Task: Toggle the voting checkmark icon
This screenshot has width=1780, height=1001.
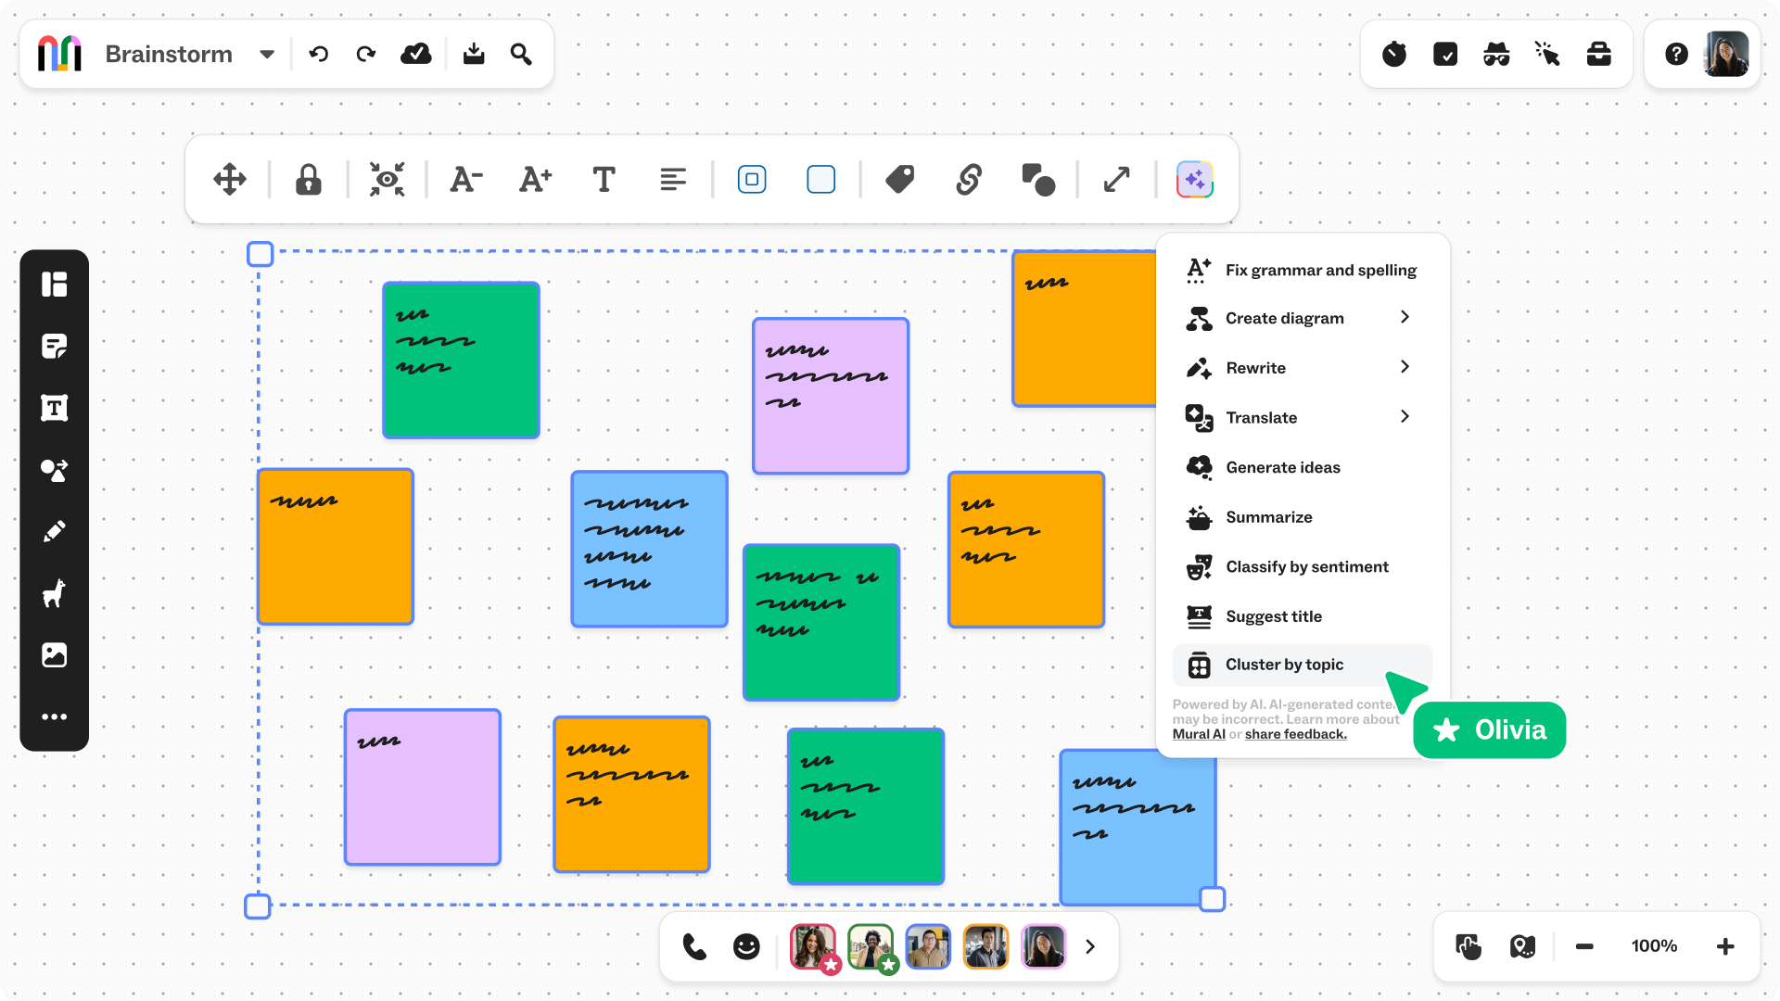Action: (1445, 55)
